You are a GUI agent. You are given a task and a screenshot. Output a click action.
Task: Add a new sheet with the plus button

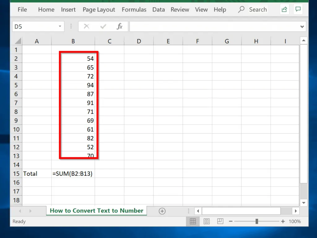162,211
